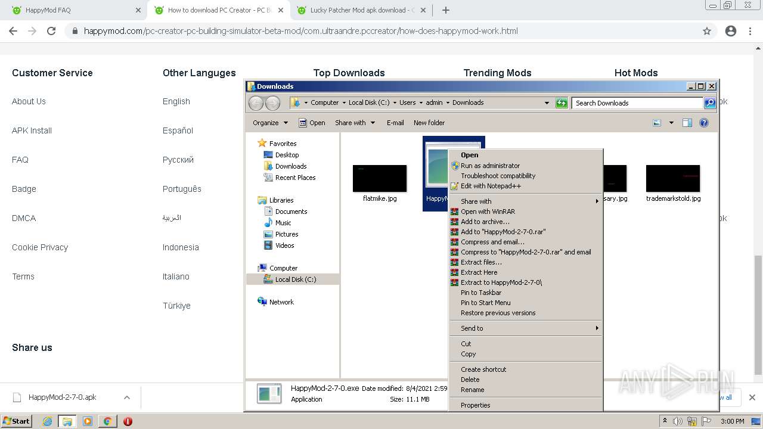Screen dimensions: 763x429
Task: Open the Chrome profile avatar icon
Action: pyautogui.click(x=731, y=31)
